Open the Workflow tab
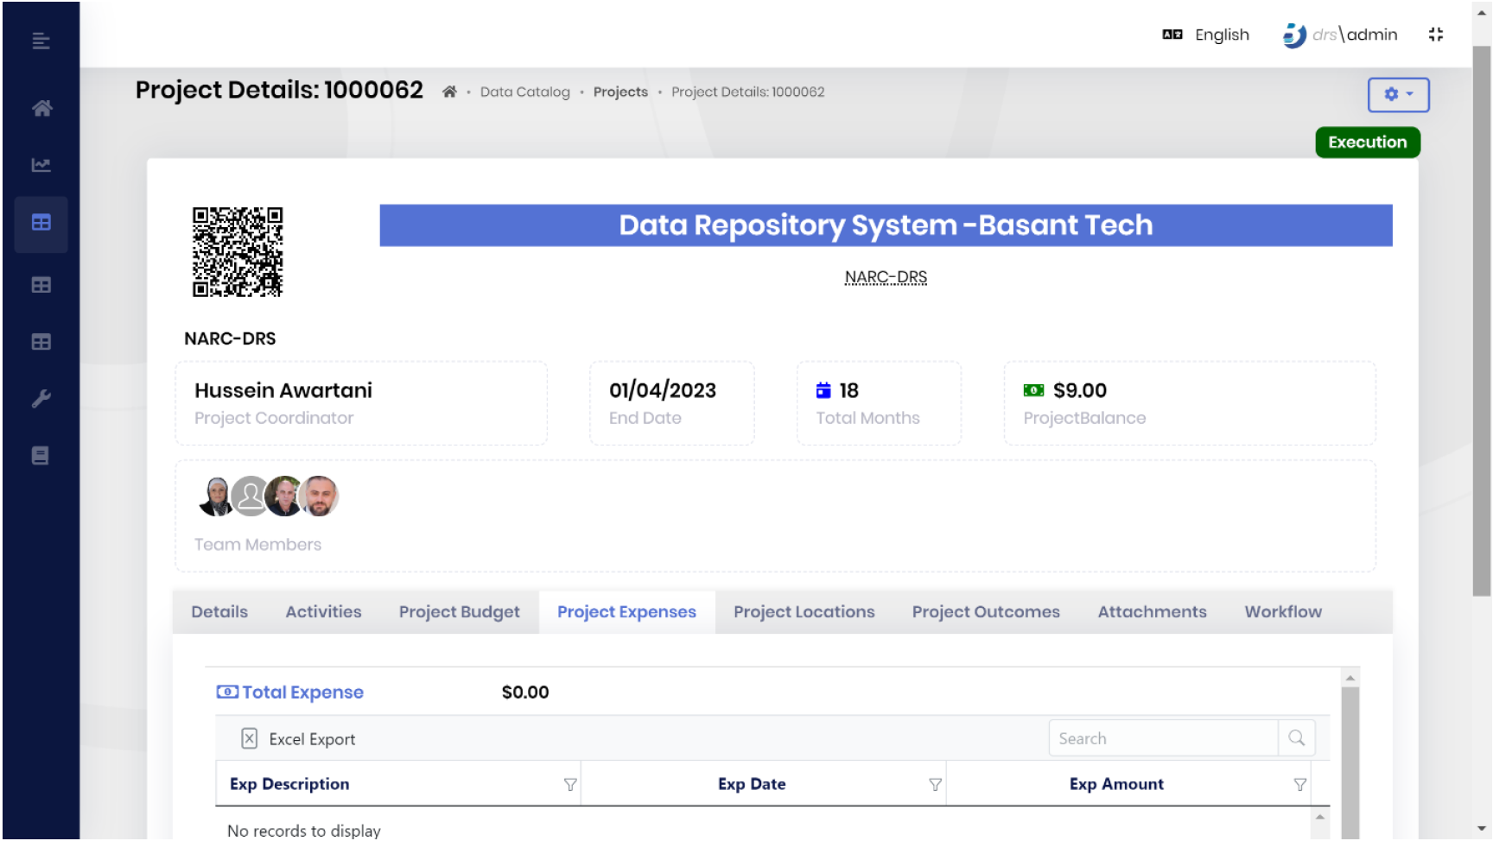Image resolution: width=1493 pixels, height=841 pixels. [1283, 611]
